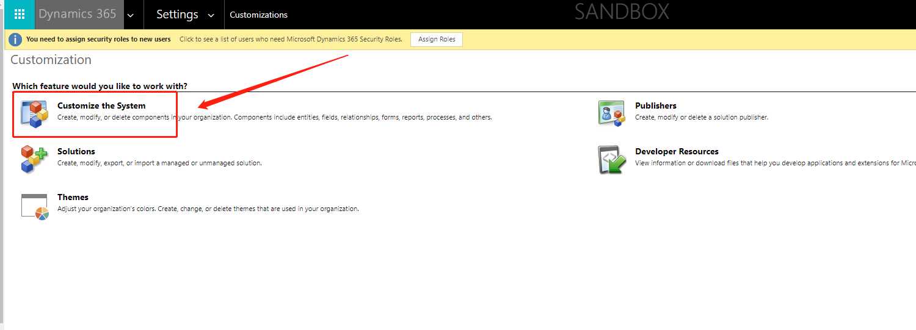Click the managed or unmanaged solution description
Viewport: 916px width, 330px height.
point(159,163)
